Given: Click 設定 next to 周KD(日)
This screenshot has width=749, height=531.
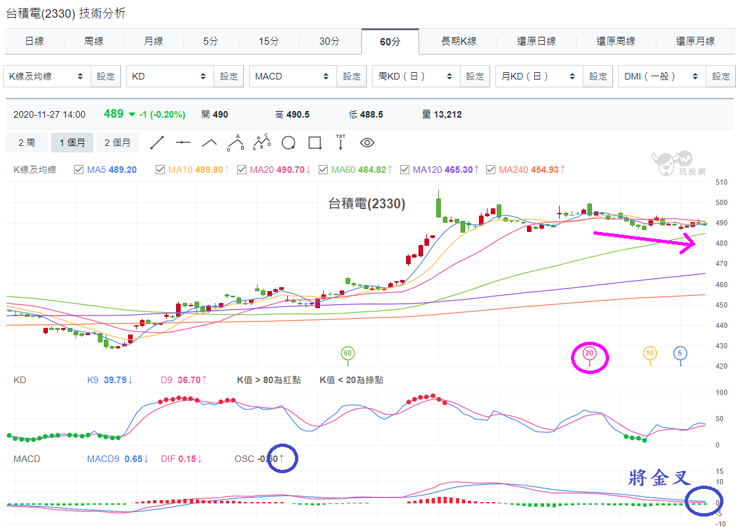Looking at the screenshot, I should tap(475, 76).
